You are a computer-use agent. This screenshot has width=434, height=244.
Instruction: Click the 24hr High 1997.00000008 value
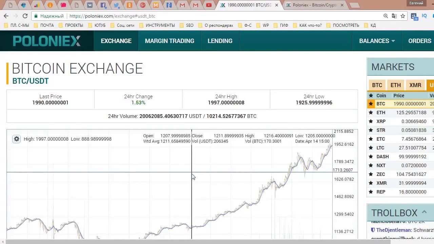(226, 103)
